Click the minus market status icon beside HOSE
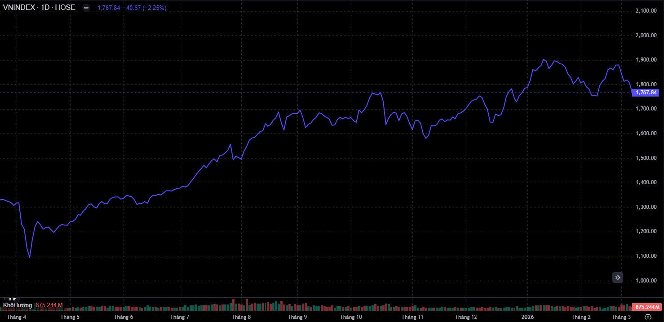This screenshot has height=322, width=664. coord(86,8)
